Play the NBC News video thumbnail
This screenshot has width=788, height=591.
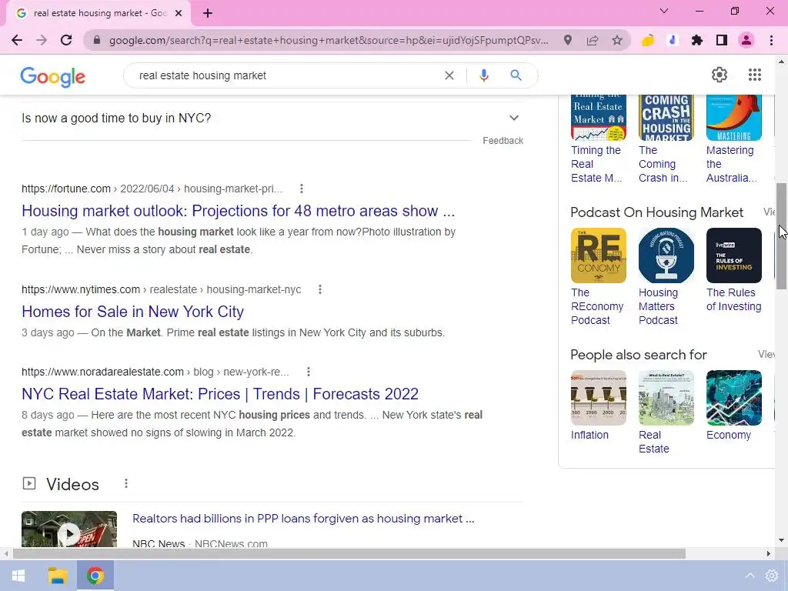point(69,529)
